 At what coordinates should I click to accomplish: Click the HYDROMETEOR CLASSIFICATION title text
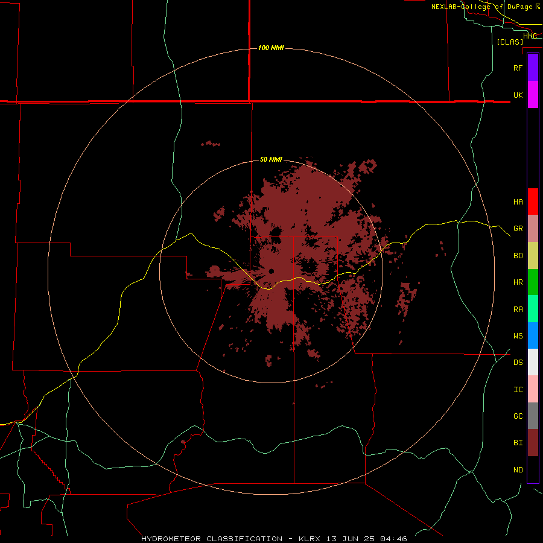tap(212, 539)
